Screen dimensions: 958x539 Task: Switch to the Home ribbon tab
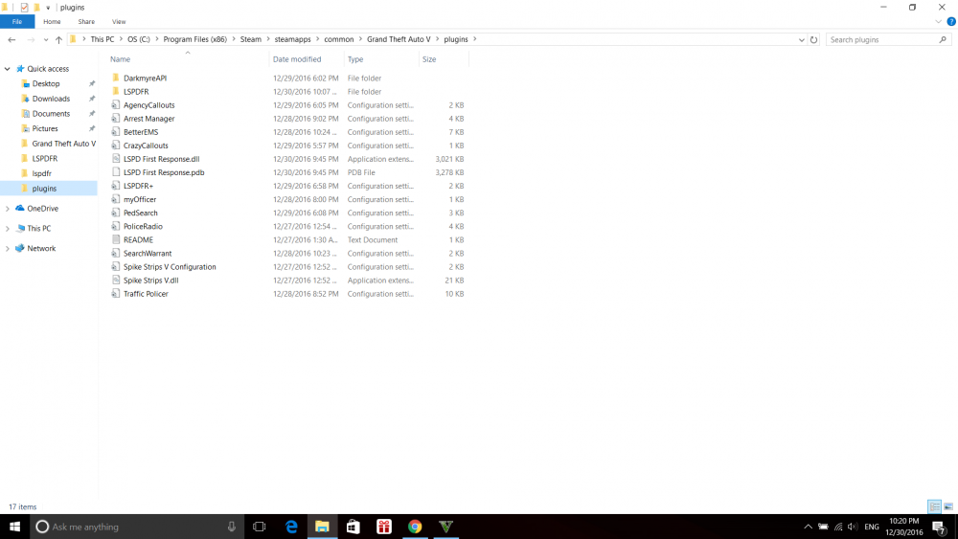tap(52, 21)
